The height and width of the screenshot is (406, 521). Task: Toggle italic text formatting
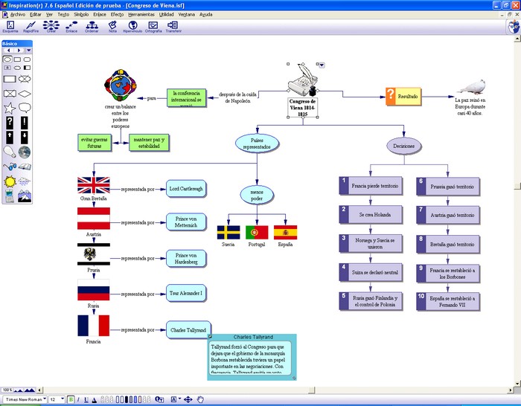click(x=79, y=399)
